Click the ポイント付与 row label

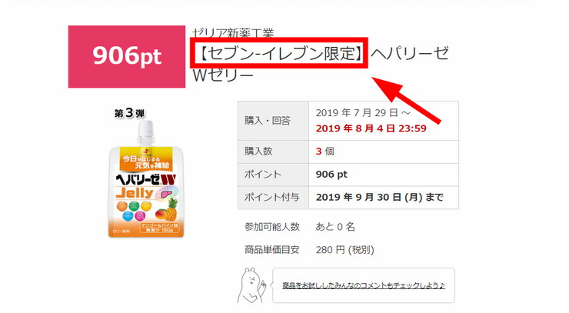click(273, 198)
